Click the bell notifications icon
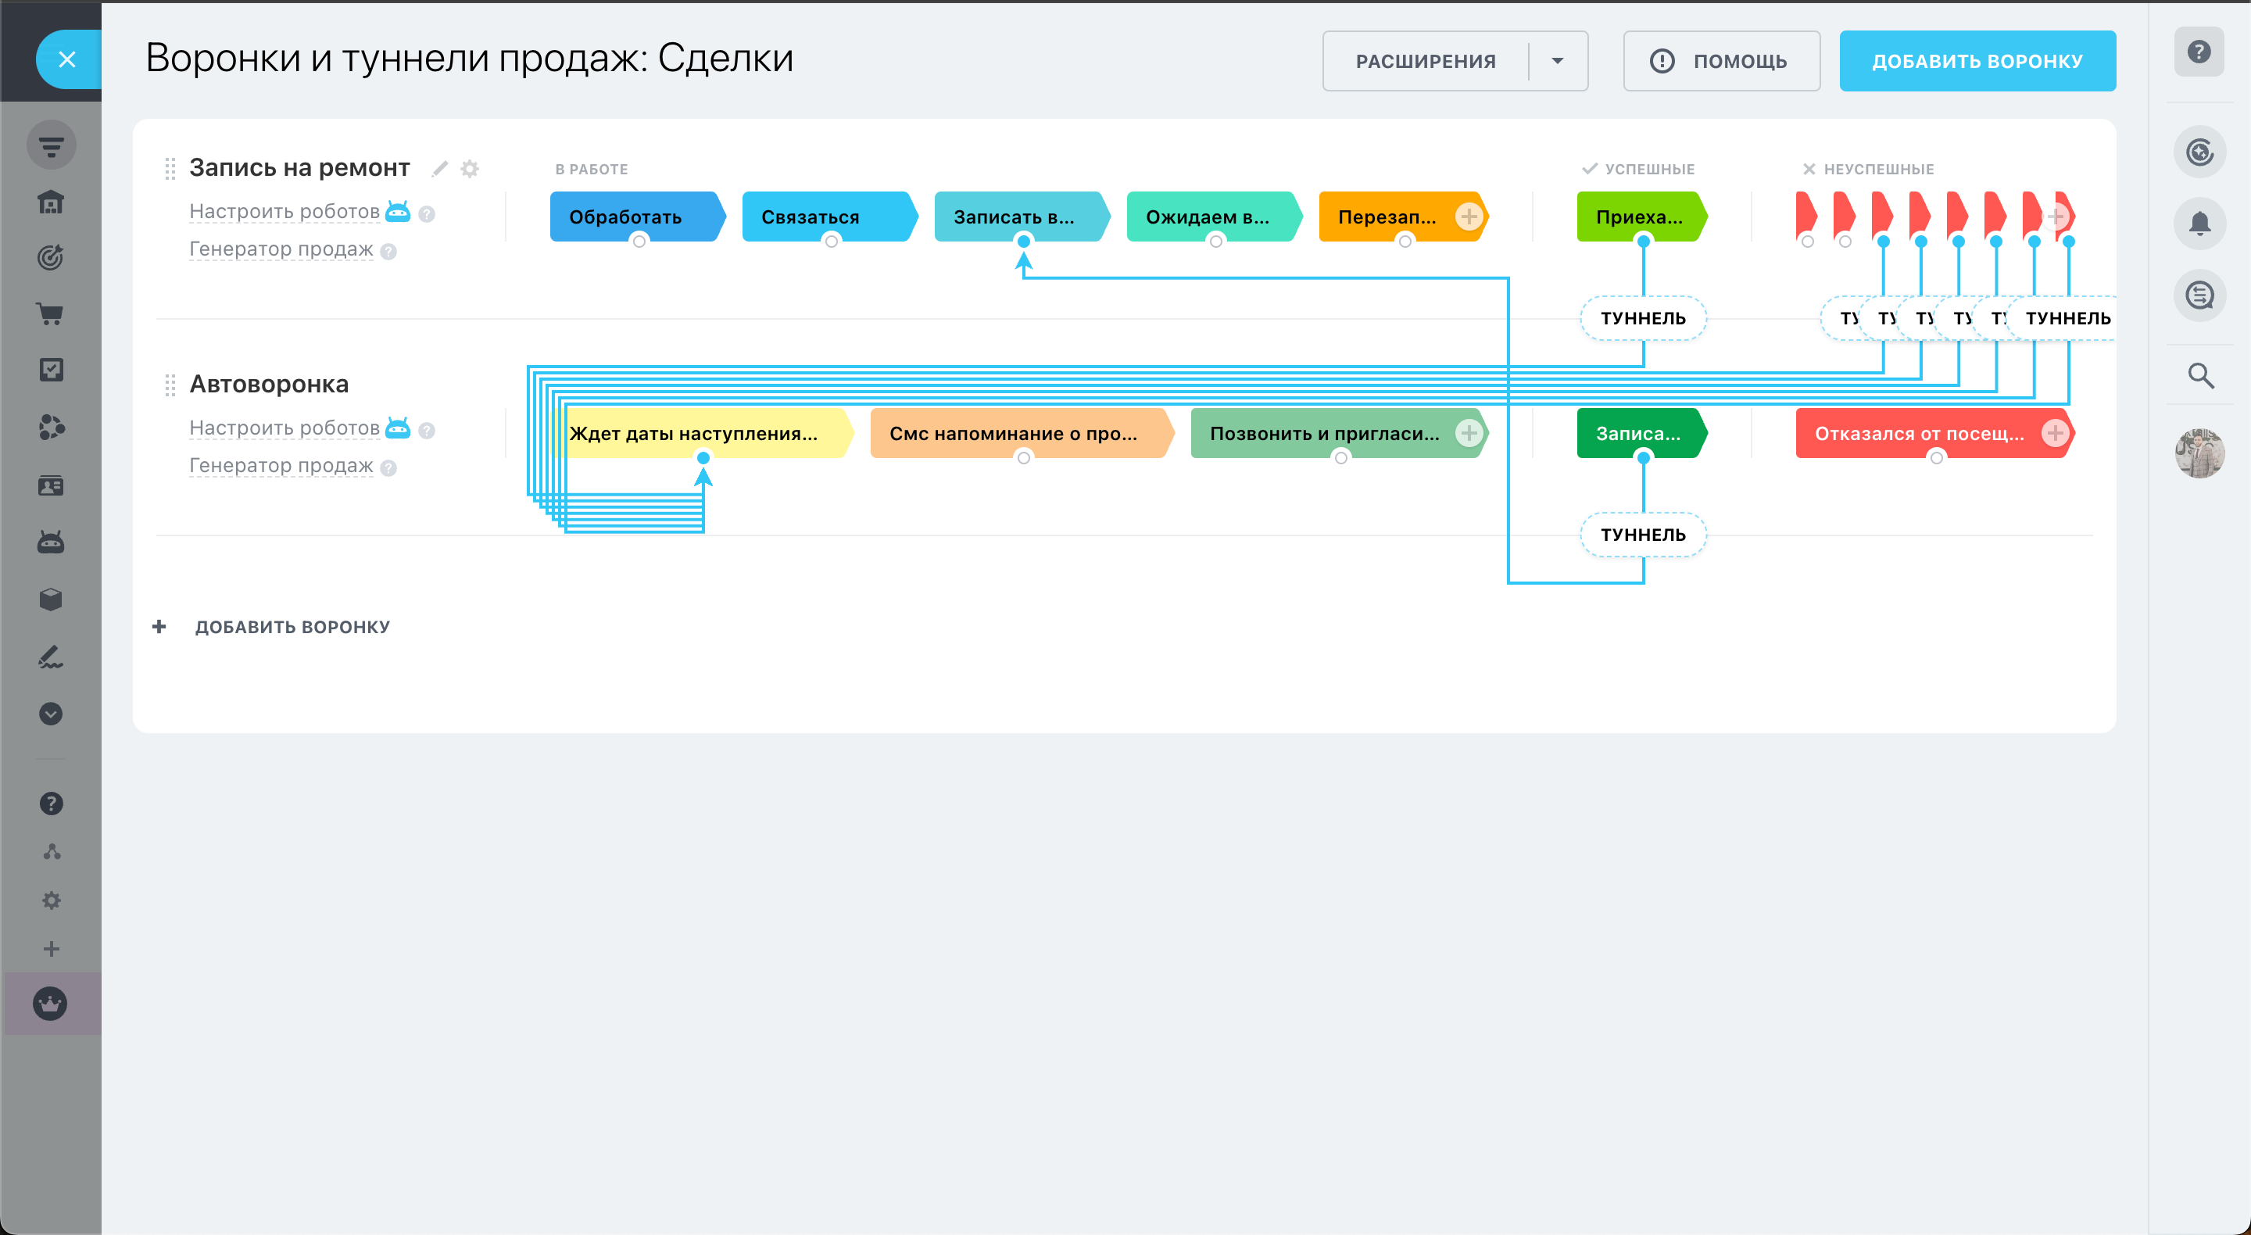This screenshot has width=2251, height=1235. (2199, 224)
